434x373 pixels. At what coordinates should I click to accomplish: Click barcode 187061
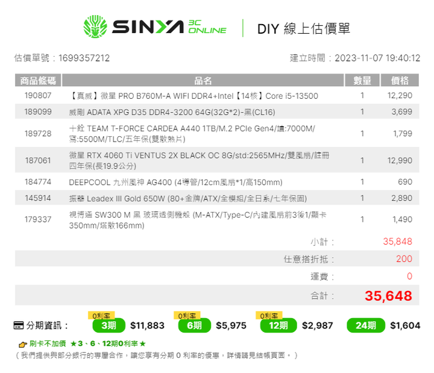point(38,160)
